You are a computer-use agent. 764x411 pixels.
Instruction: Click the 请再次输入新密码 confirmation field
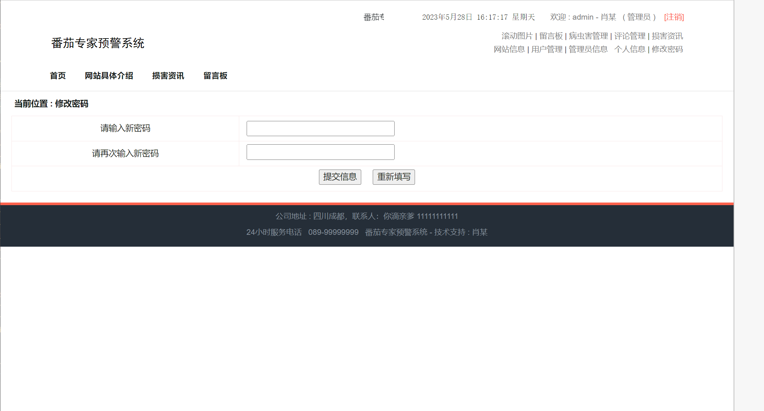point(320,152)
